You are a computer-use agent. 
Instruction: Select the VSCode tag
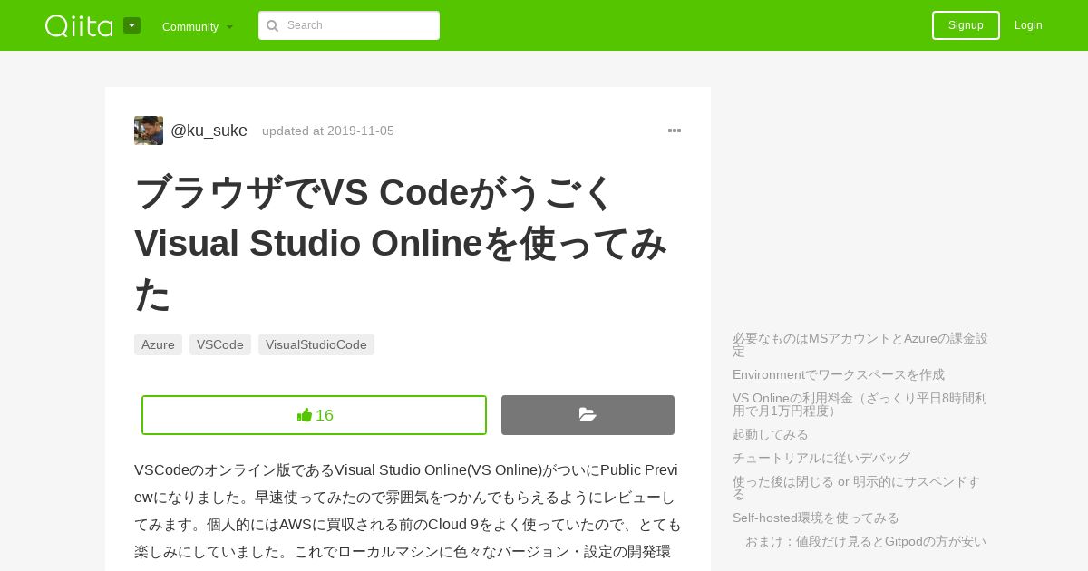point(220,344)
